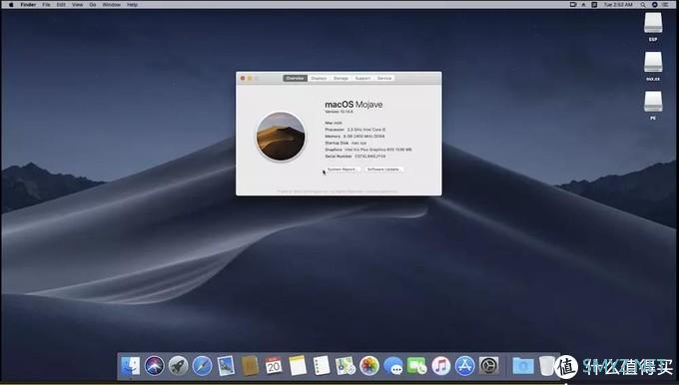
Task: Open System Preferences gear icon in Dock
Action: point(489,366)
